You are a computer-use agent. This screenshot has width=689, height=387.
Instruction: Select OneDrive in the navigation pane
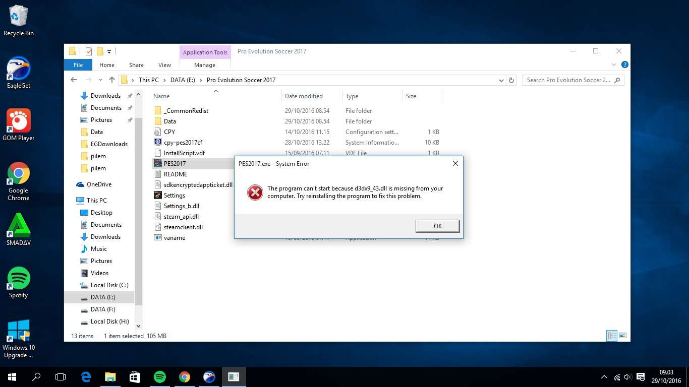pos(99,184)
